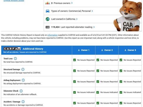Click the 'Odometer Check' row label
Viewport: 143px width, 107px height.
point(11,91)
